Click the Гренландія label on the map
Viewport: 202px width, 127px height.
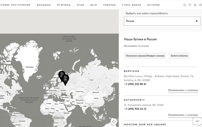click(30, 67)
